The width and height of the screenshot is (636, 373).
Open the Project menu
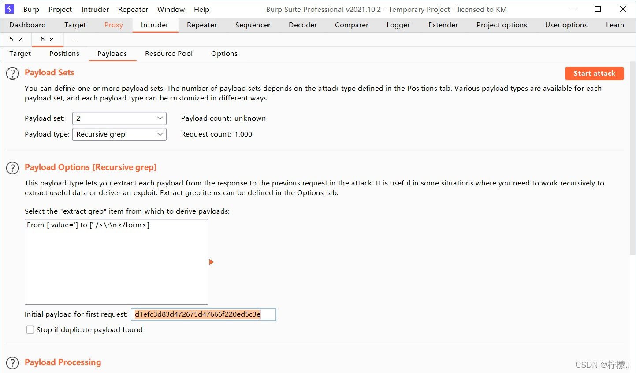pyautogui.click(x=60, y=9)
